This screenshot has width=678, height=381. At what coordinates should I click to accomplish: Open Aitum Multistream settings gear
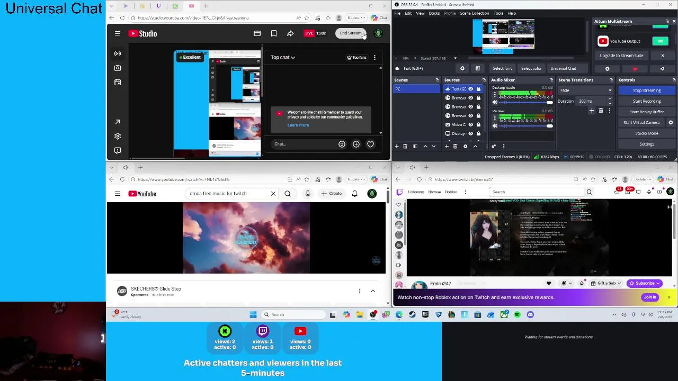point(607,69)
